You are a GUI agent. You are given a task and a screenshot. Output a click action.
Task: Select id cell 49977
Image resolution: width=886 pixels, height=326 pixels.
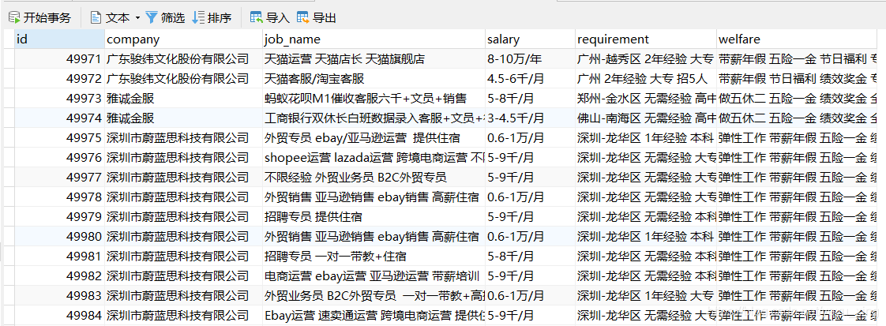click(59, 178)
